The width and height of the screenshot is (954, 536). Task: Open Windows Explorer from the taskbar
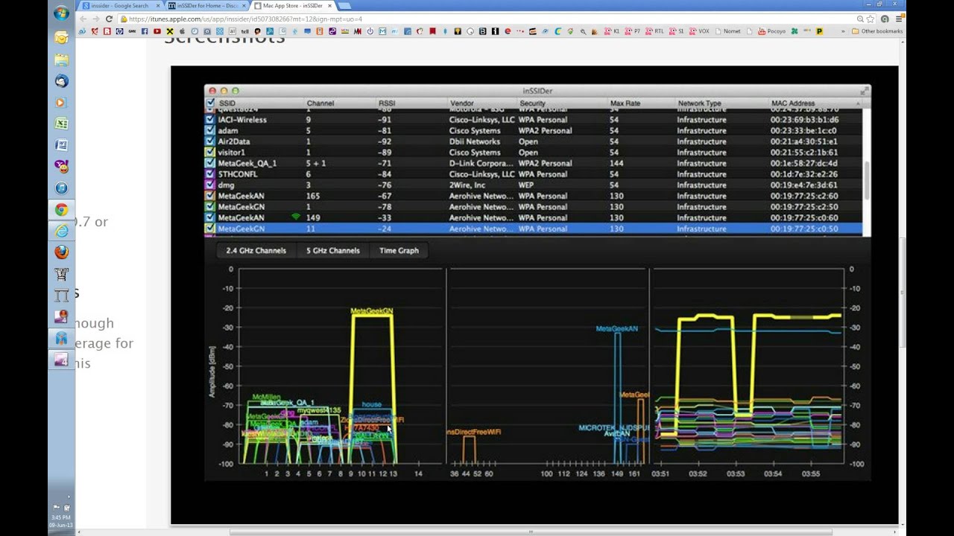coord(61,60)
